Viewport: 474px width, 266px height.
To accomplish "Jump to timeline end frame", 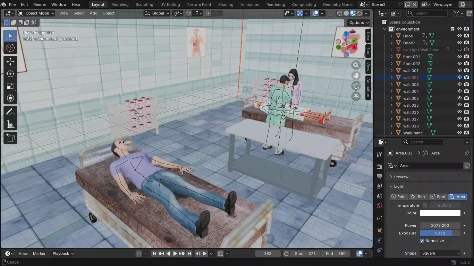I will tap(189, 254).
